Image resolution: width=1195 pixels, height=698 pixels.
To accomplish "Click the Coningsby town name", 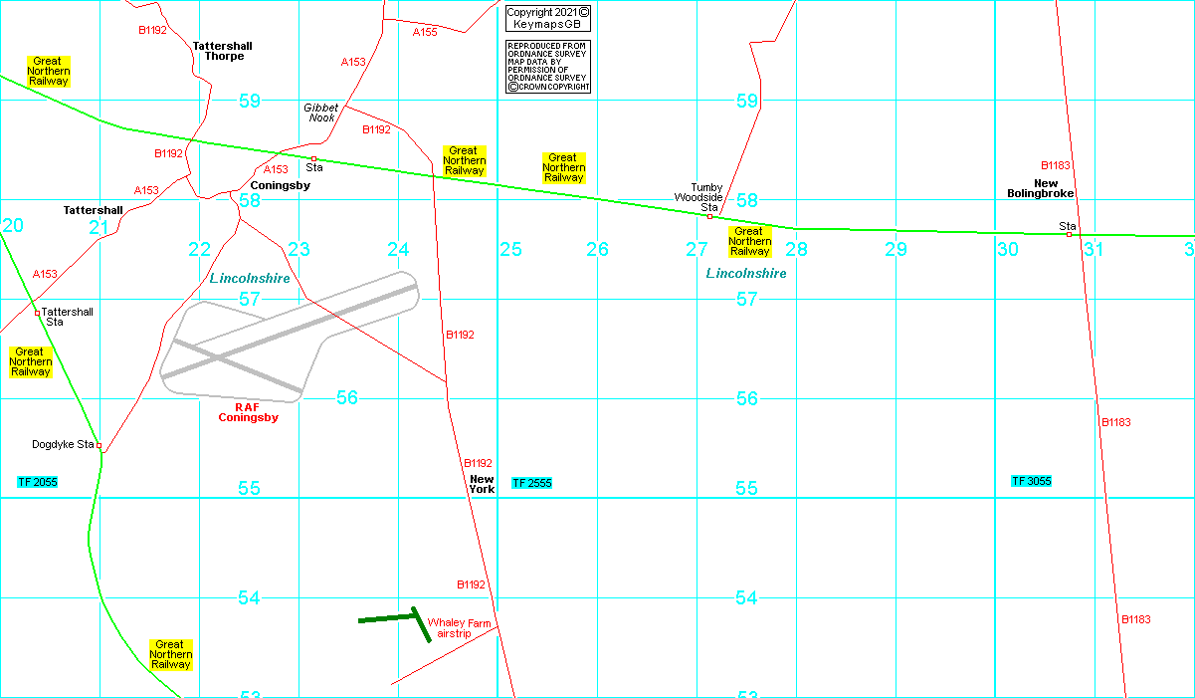I will click(x=280, y=185).
